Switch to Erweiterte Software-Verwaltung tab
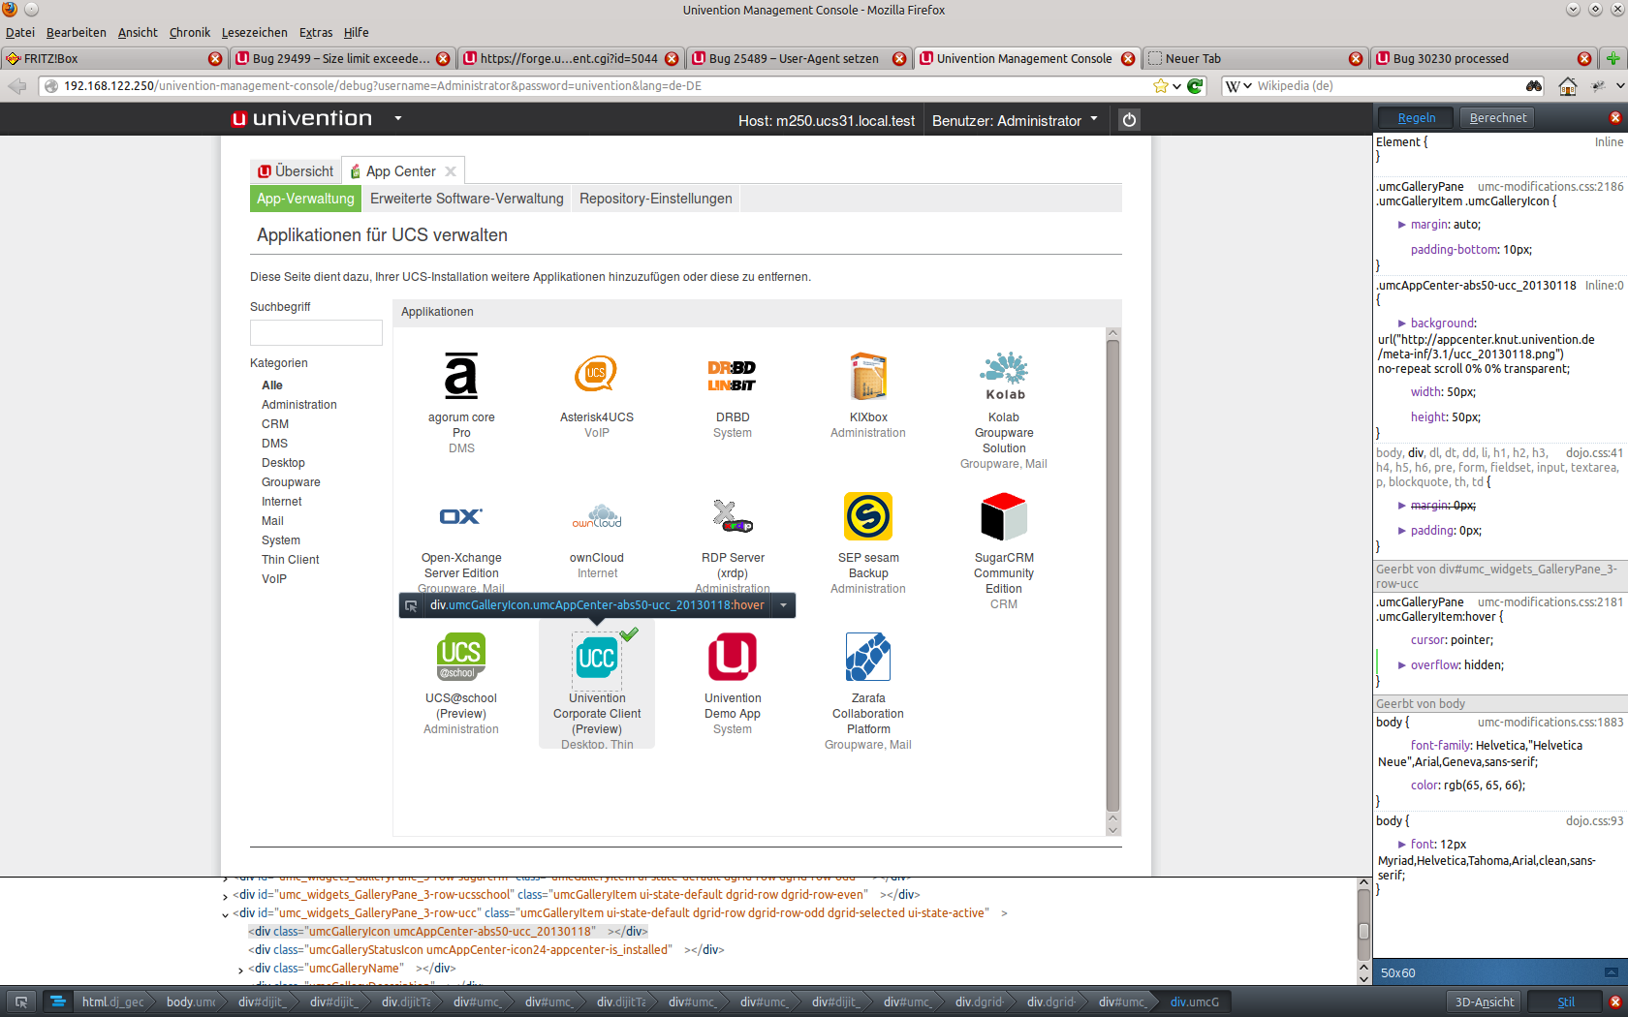This screenshot has width=1628, height=1017. click(466, 199)
